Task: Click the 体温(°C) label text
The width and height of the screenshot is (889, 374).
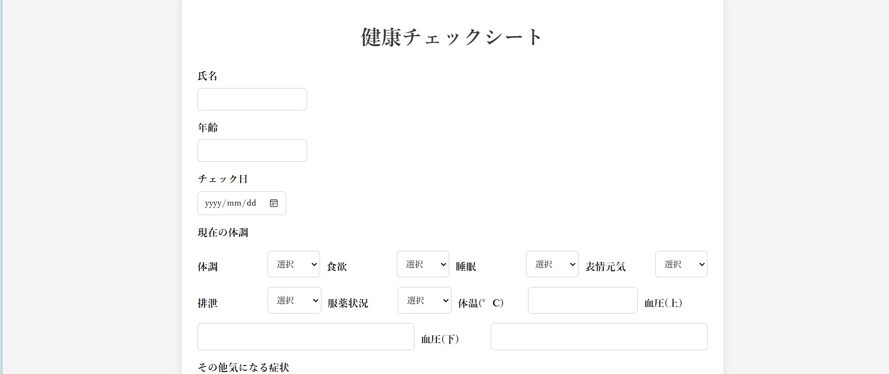Action: click(x=481, y=303)
